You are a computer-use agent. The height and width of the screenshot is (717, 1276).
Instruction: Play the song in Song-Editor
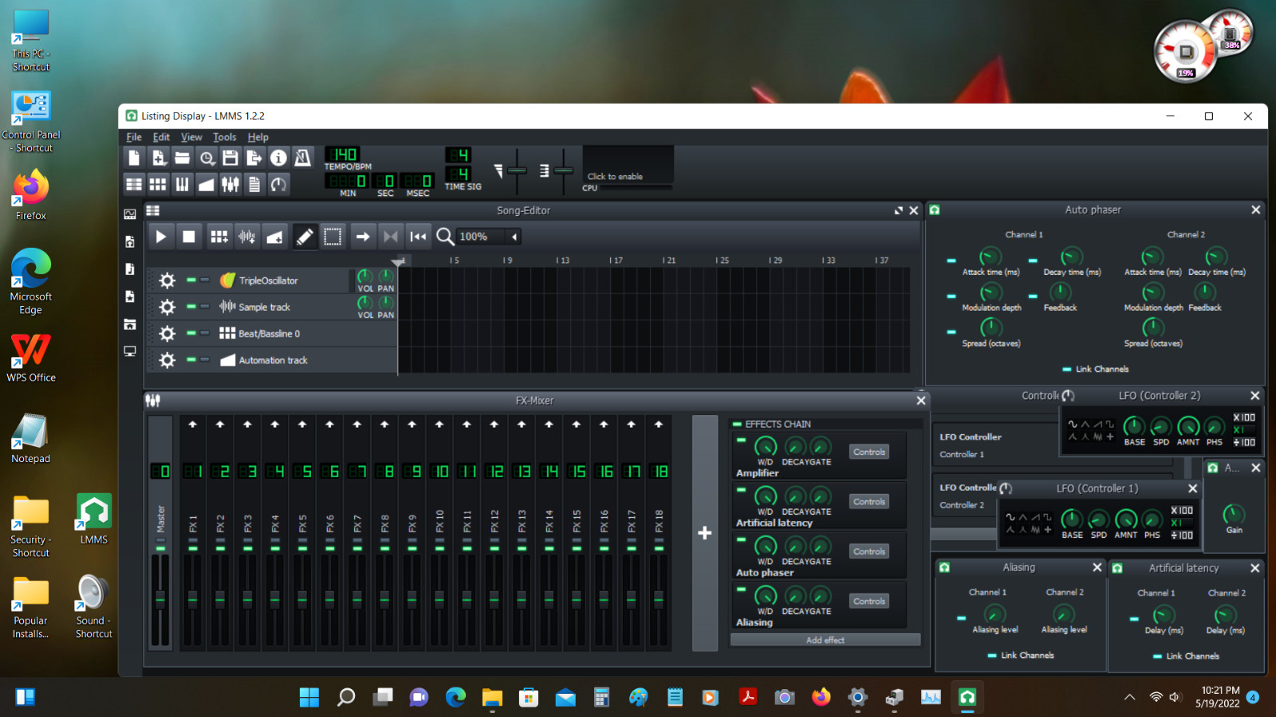click(160, 237)
